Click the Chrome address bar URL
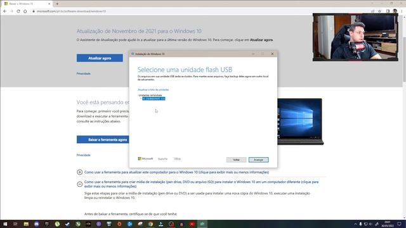 (72, 11)
